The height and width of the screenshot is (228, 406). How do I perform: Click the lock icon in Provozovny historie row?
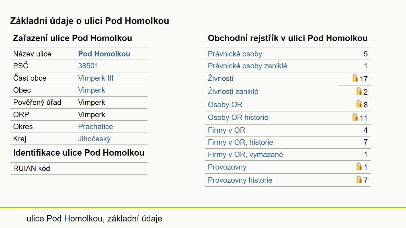pyautogui.click(x=359, y=180)
